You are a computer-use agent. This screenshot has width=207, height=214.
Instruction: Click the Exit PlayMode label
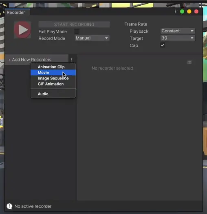coord(53,32)
